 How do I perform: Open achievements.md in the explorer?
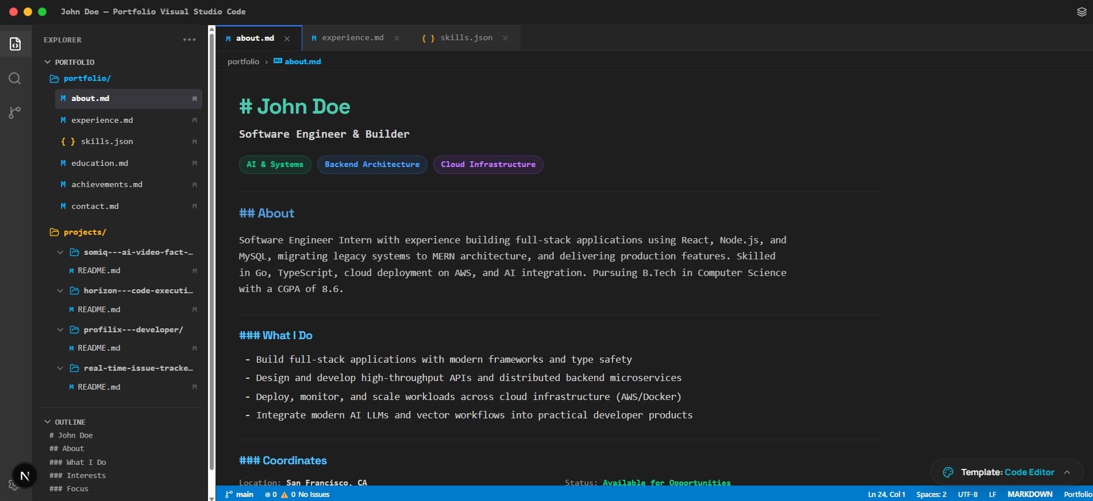click(128, 184)
